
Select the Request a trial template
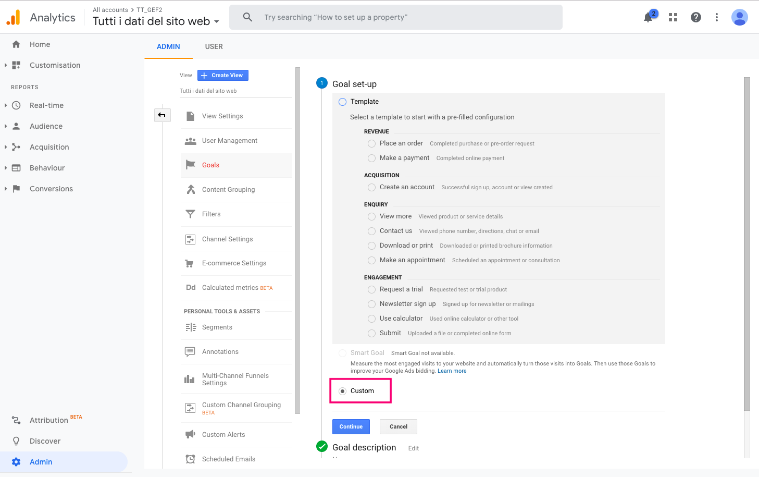(371, 289)
